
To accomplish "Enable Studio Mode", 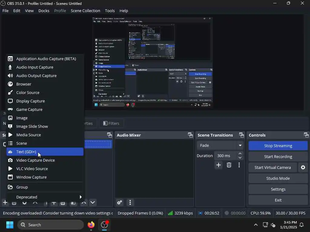I will tap(278, 178).
